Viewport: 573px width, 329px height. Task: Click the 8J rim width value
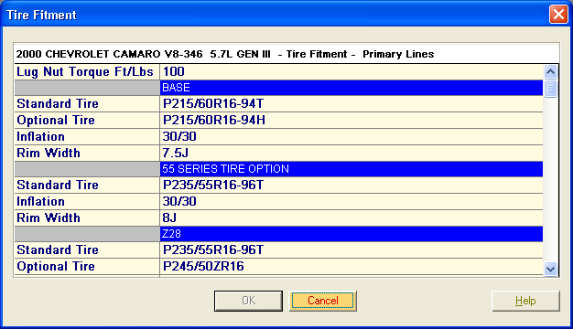tap(169, 218)
